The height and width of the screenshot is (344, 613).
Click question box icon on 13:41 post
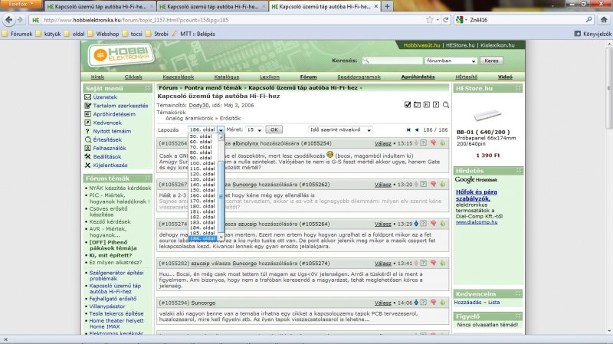pyautogui.click(x=424, y=263)
